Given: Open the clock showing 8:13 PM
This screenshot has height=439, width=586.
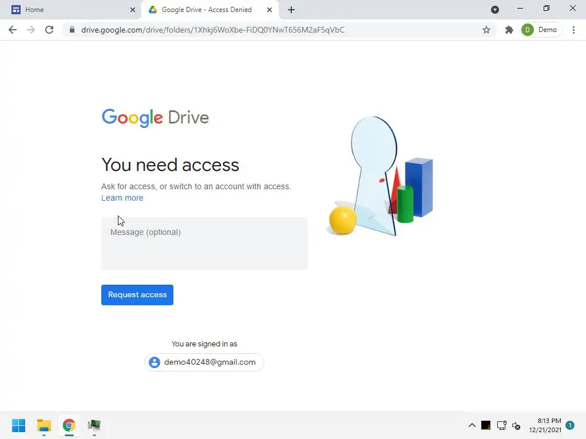Looking at the screenshot, I should (x=545, y=425).
